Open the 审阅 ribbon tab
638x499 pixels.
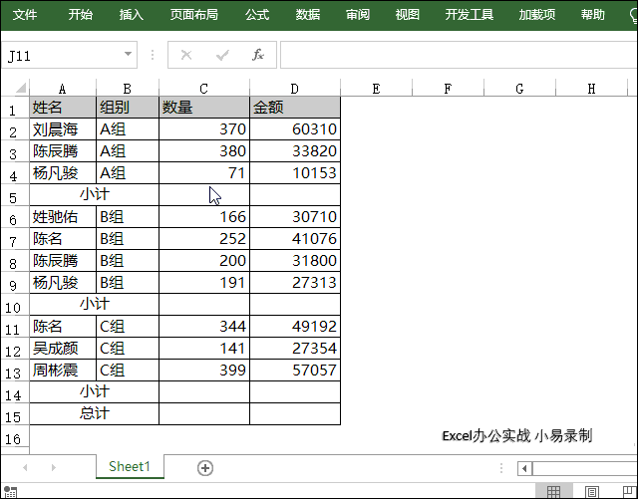(x=358, y=15)
